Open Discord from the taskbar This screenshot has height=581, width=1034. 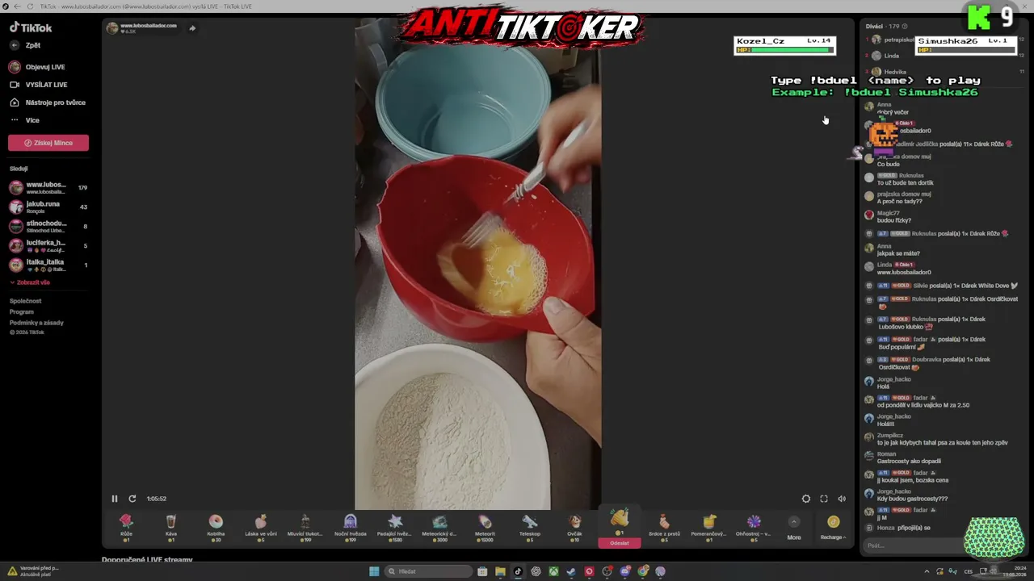point(624,571)
